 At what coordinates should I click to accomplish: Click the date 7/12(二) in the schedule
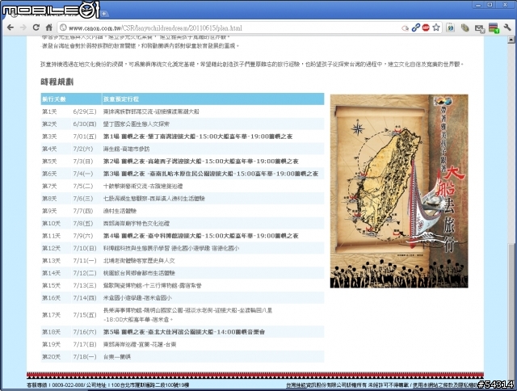tap(85, 273)
